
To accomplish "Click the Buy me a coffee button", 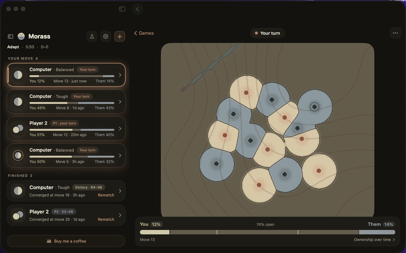I will 66,241.
